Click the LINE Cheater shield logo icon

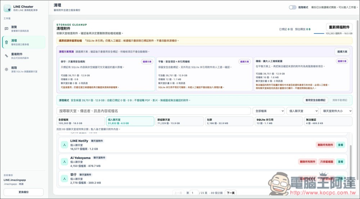pyautogui.click(x=7, y=8)
